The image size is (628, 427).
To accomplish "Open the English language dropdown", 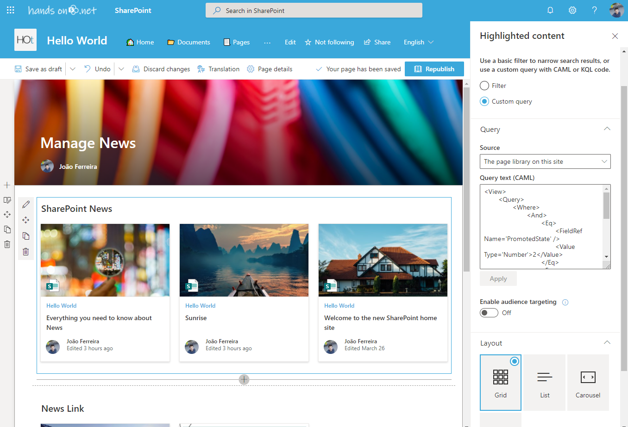I will (x=418, y=42).
